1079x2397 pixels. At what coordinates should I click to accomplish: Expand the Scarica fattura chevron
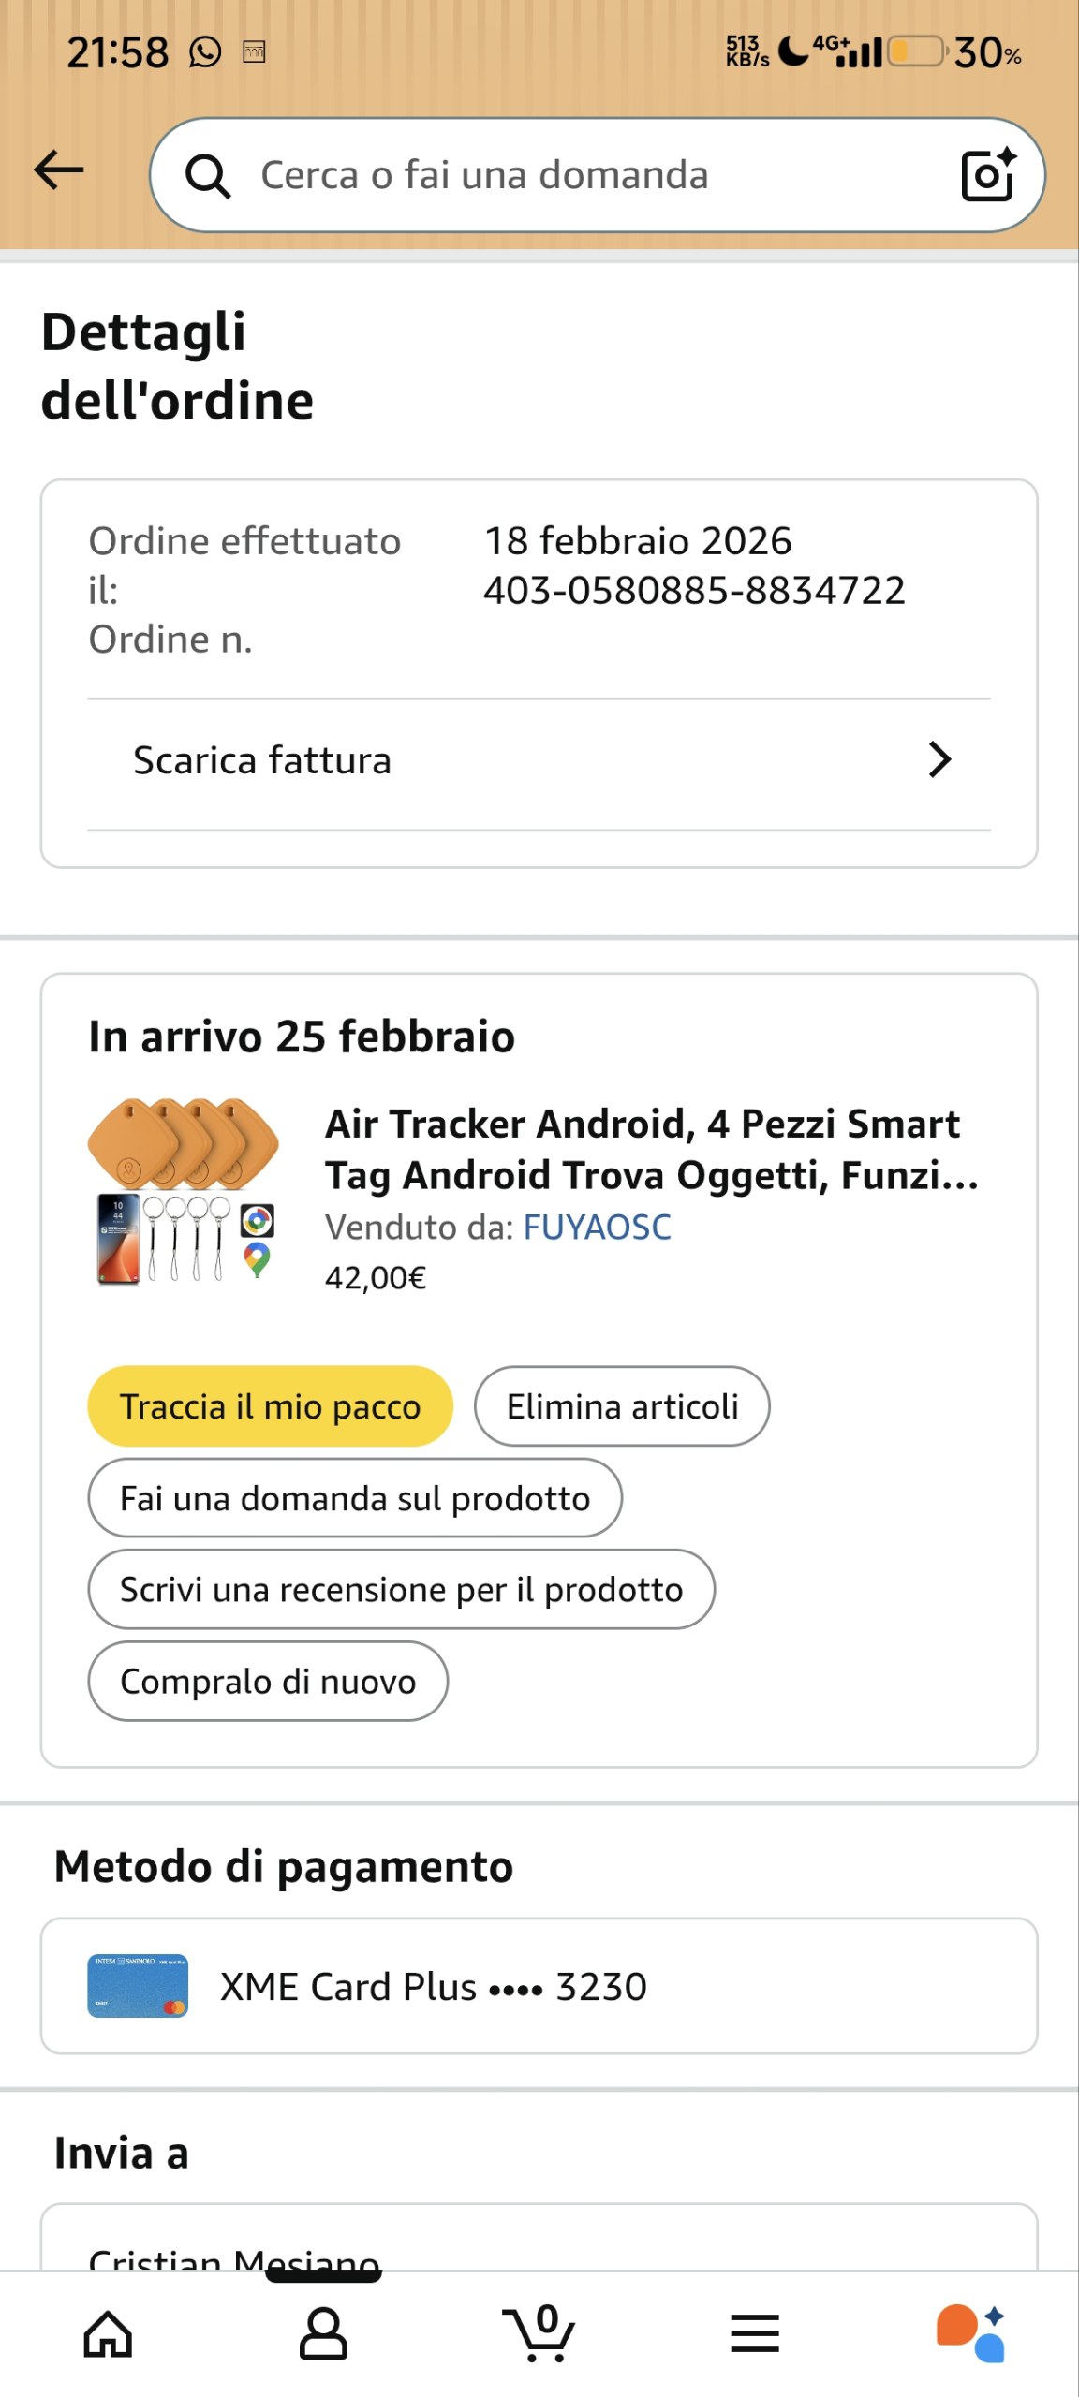coord(939,759)
